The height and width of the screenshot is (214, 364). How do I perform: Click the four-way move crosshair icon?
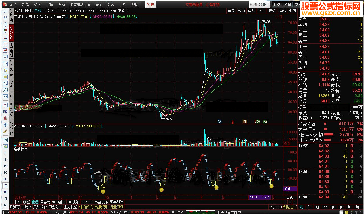[5, 125]
